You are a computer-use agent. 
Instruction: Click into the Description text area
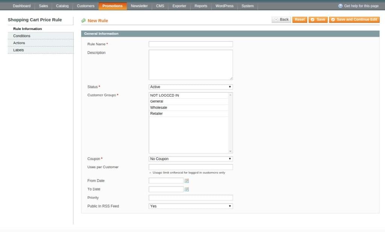(191, 65)
